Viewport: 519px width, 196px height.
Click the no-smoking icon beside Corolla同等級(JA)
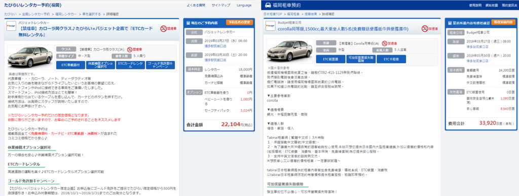point(384,43)
